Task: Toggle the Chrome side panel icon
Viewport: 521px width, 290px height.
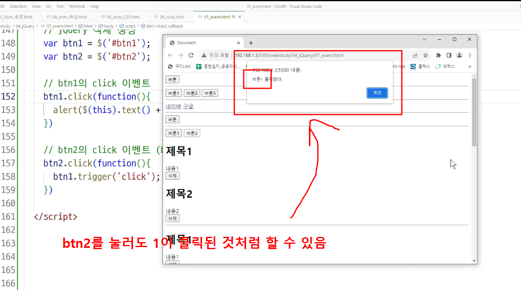Action: tap(449, 55)
